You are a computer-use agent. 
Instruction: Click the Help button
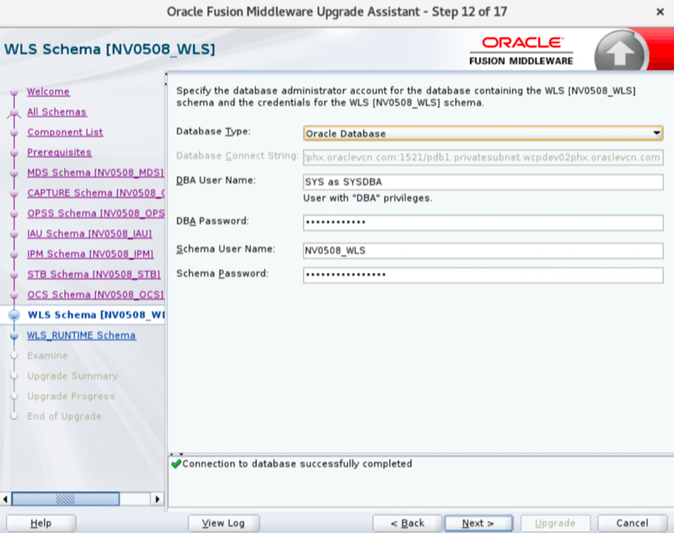[x=40, y=523]
